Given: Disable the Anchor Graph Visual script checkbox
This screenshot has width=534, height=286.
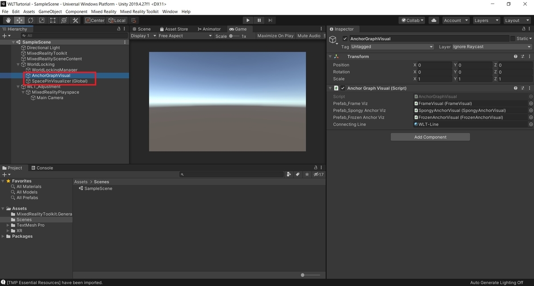Looking at the screenshot, I should tap(343, 88).
